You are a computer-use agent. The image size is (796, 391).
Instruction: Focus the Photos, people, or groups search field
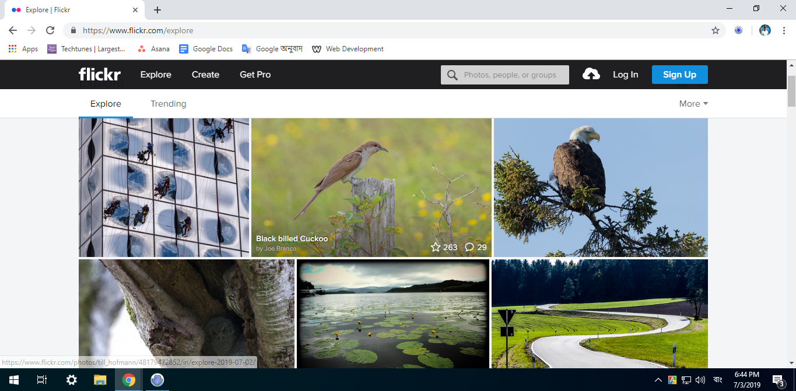[x=505, y=75]
